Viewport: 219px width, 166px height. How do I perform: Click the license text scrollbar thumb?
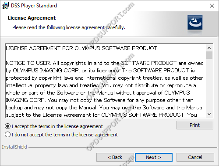tap(209, 55)
